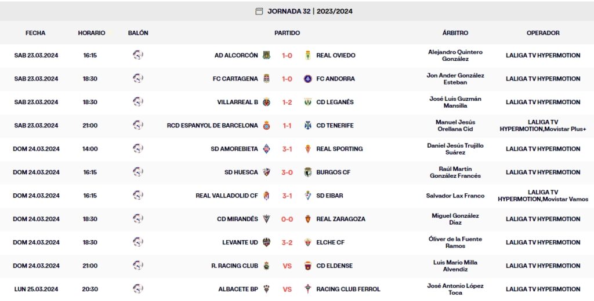The height and width of the screenshot is (301, 594).
Task: Click the CD Tenerife team crest
Action: point(308,126)
